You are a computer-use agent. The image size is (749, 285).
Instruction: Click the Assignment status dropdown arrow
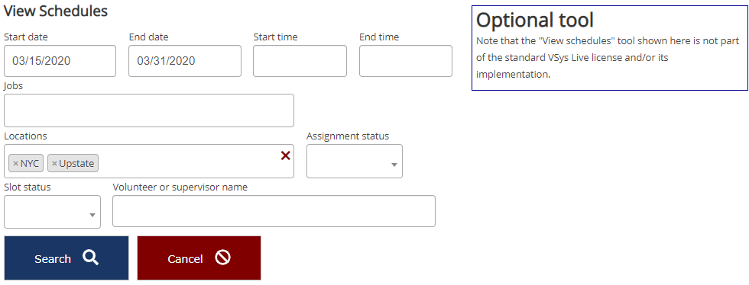(394, 165)
